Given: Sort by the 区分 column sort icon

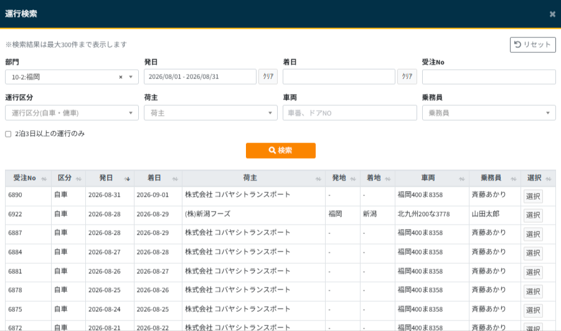Looking at the screenshot, I should click(x=78, y=179).
